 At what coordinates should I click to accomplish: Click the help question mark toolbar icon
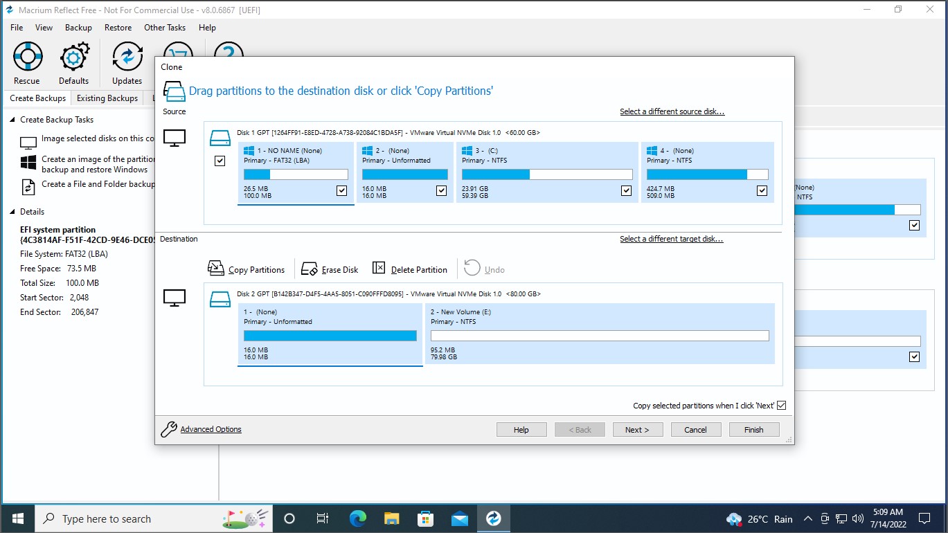click(229, 49)
